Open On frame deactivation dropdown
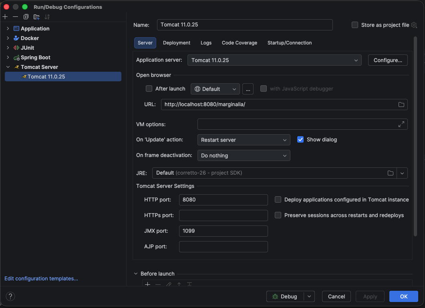 tap(244, 156)
